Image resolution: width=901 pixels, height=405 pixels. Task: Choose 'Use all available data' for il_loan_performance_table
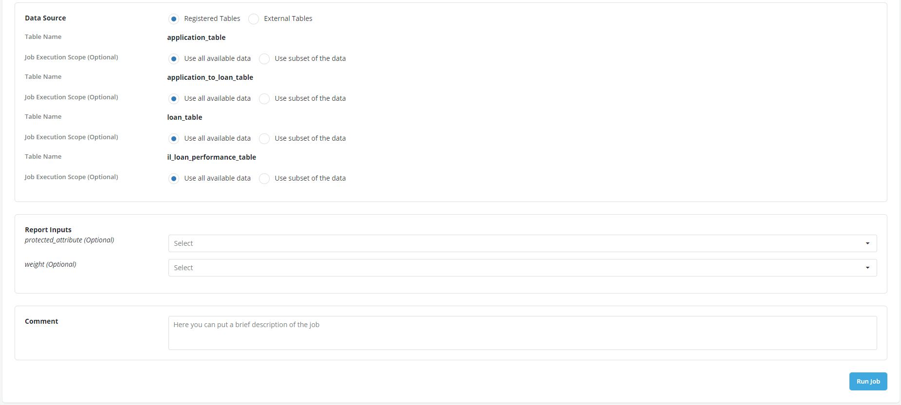[x=174, y=179]
